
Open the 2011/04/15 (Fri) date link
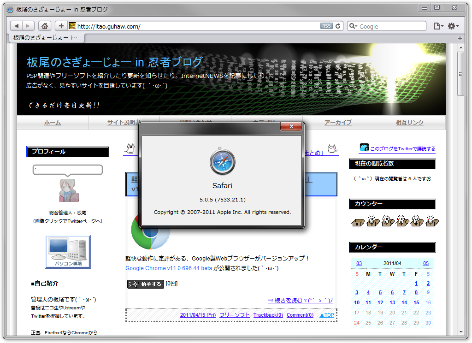[x=198, y=315]
